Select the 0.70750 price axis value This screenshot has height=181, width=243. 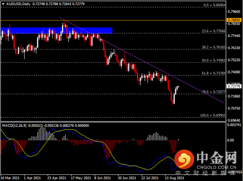[234, 108]
